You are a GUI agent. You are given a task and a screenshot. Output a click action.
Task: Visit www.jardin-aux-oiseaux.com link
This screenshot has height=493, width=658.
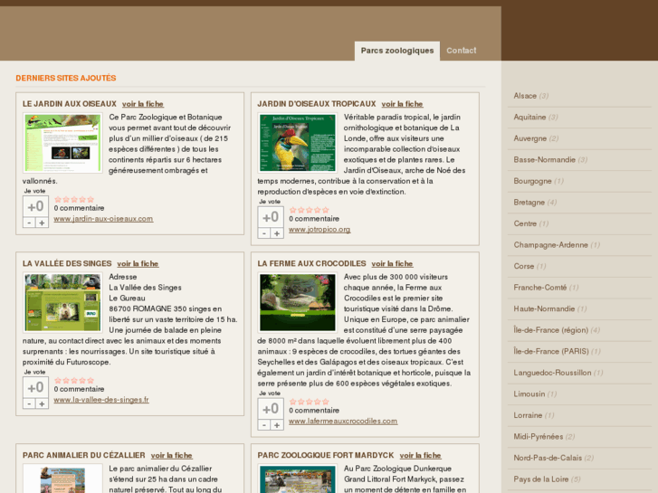coord(103,219)
